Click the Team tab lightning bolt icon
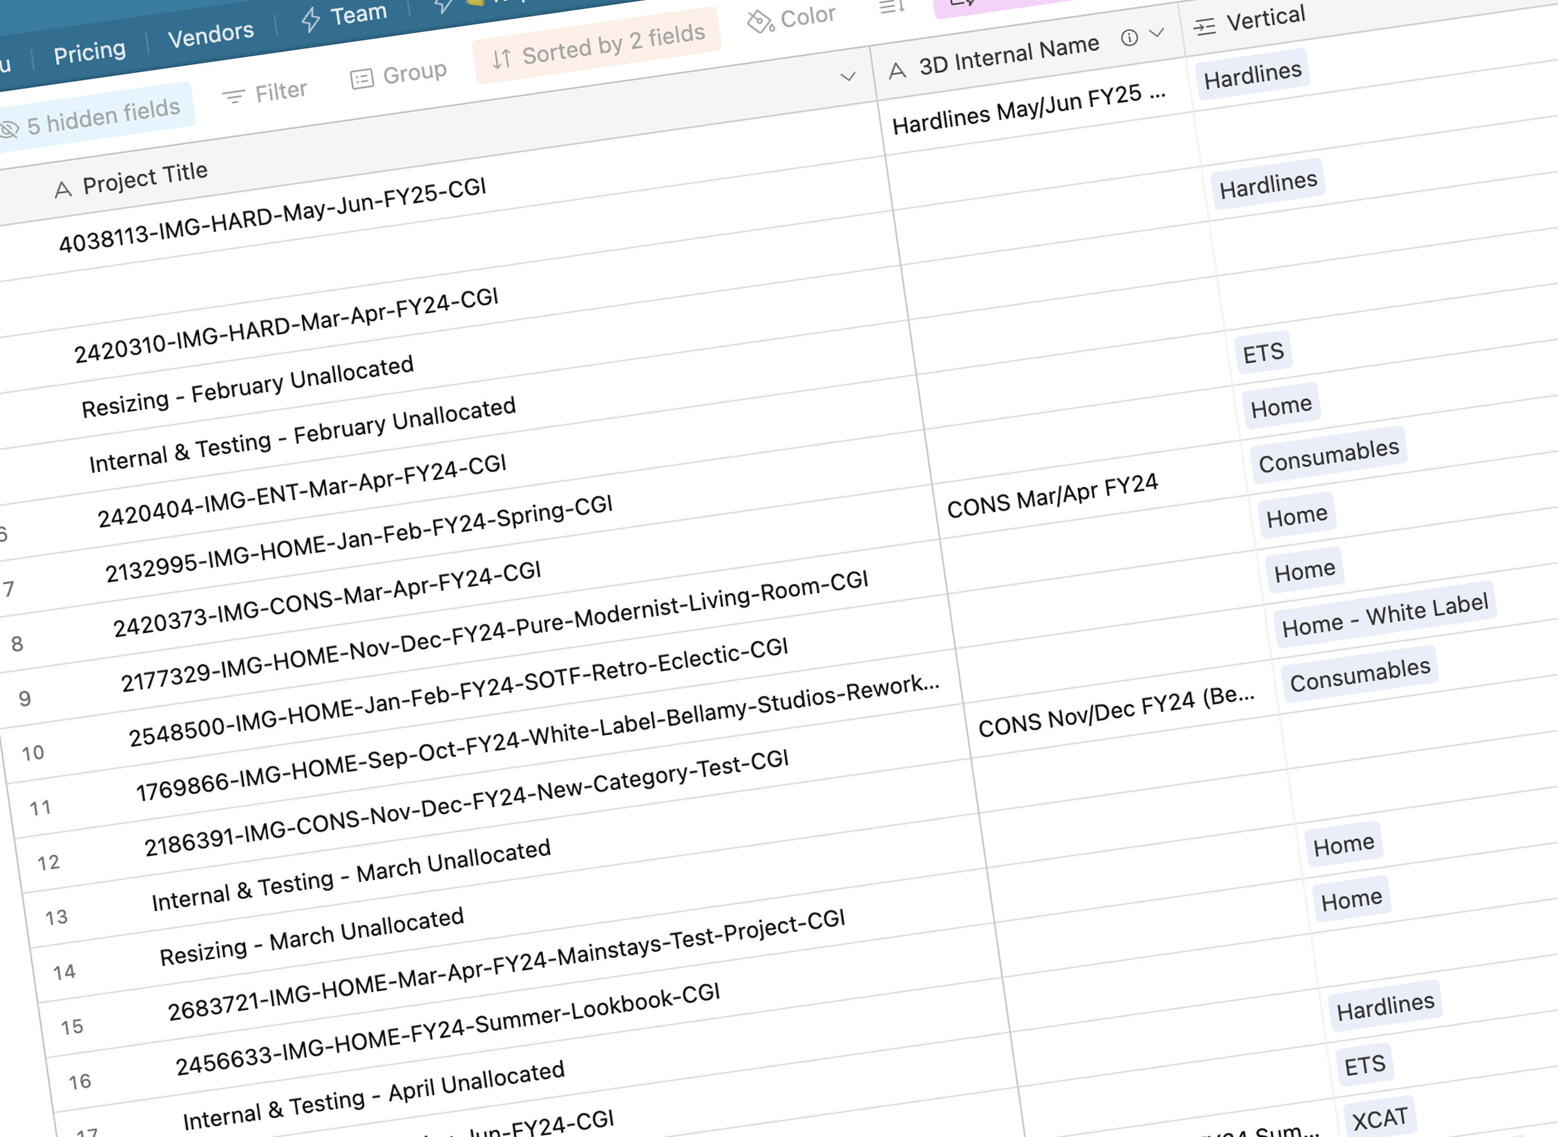 tap(310, 19)
